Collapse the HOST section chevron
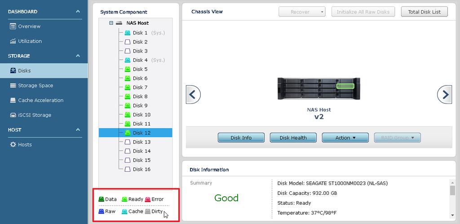Screen dimensions: 460x224 [x=78, y=129]
